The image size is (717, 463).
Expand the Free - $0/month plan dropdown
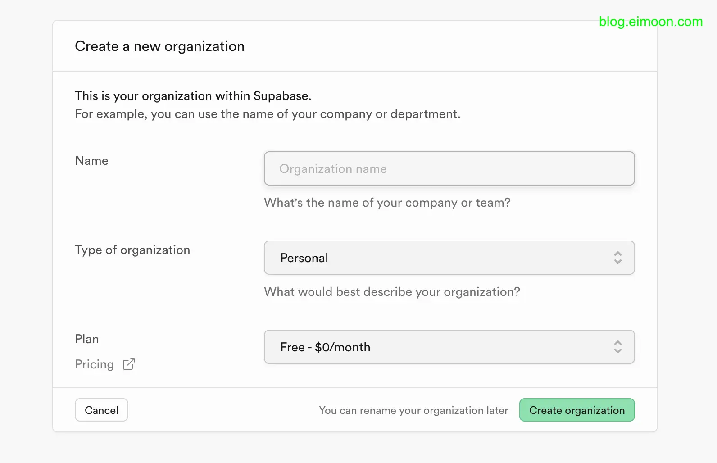[x=449, y=347]
